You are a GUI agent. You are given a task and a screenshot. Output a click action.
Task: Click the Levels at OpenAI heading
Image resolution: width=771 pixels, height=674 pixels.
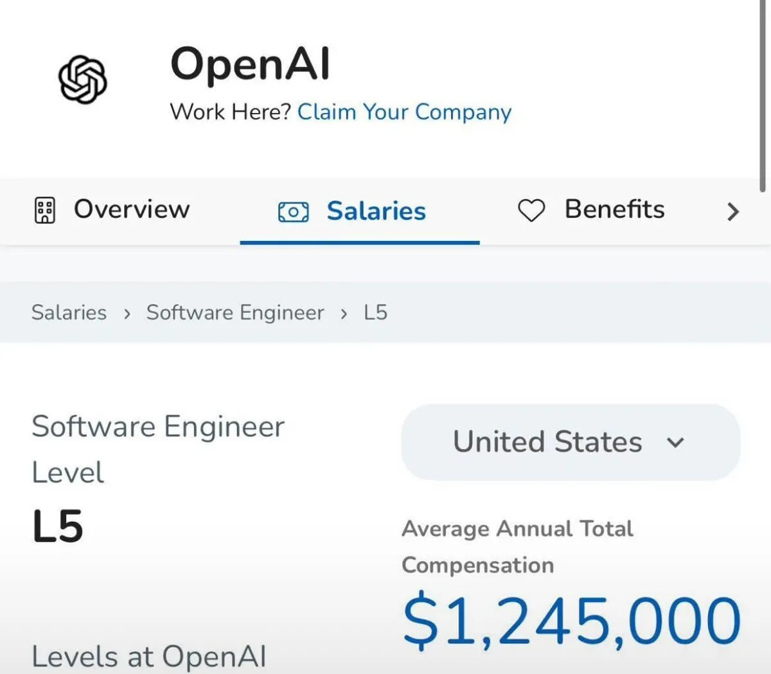pyautogui.click(x=149, y=657)
